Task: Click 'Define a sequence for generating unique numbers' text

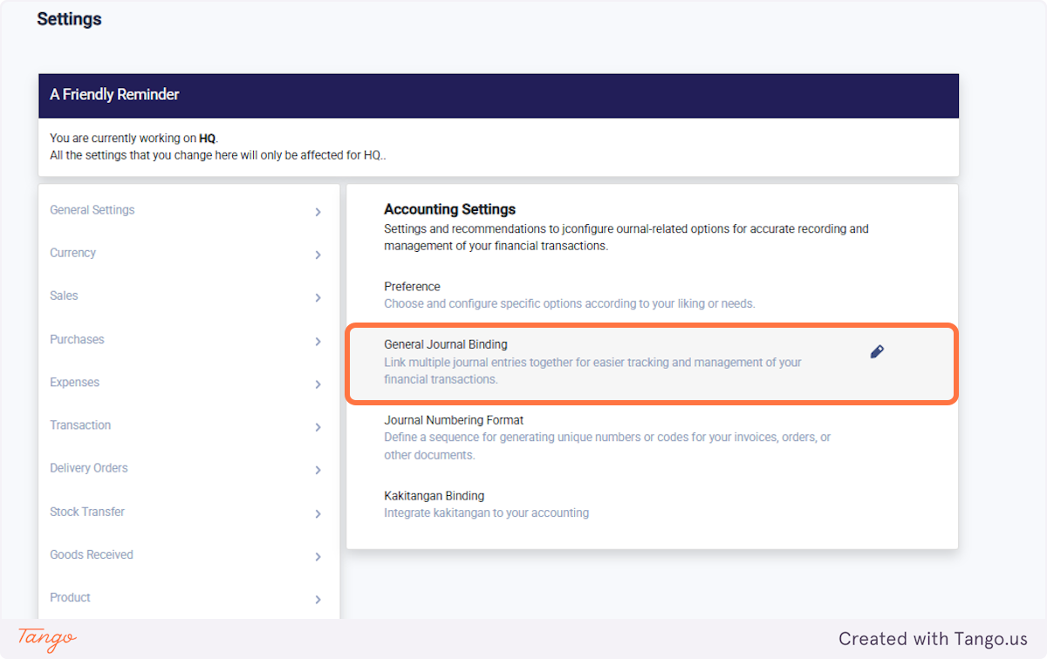Action: pos(607,445)
